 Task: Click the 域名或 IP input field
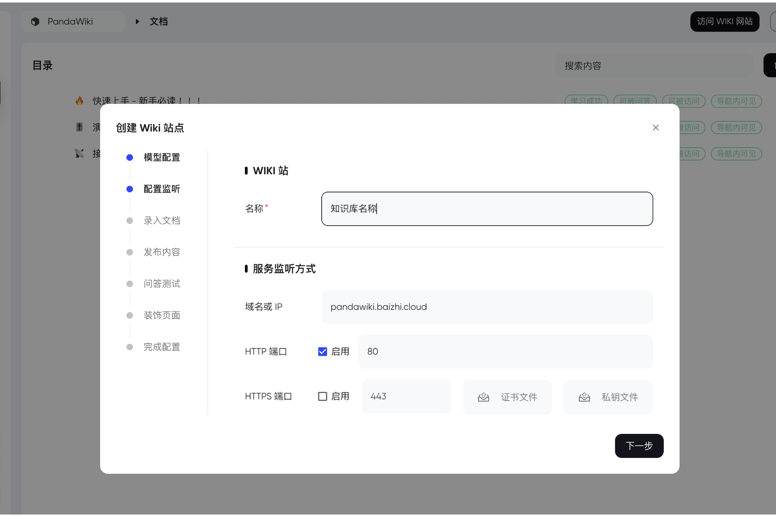tap(487, 307)
